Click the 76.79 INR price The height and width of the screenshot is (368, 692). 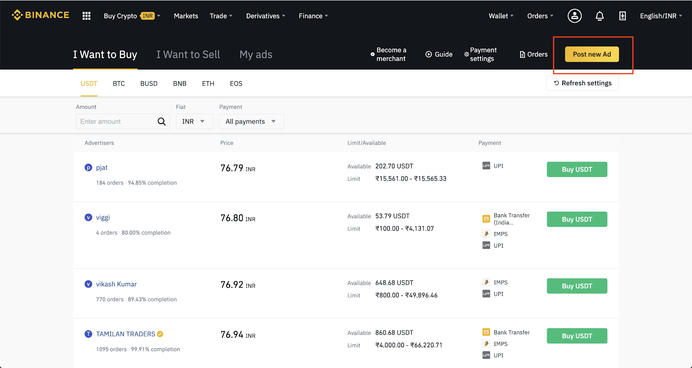[238, 168]
